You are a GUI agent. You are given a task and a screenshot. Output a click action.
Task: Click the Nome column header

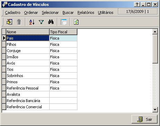point(28,32)
